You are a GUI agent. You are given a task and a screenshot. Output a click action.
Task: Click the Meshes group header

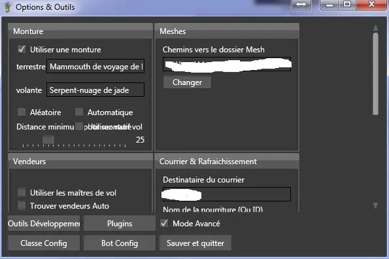227,31
